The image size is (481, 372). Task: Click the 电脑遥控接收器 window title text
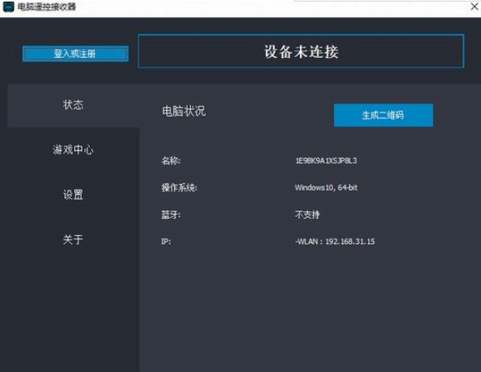pos(46,7)
